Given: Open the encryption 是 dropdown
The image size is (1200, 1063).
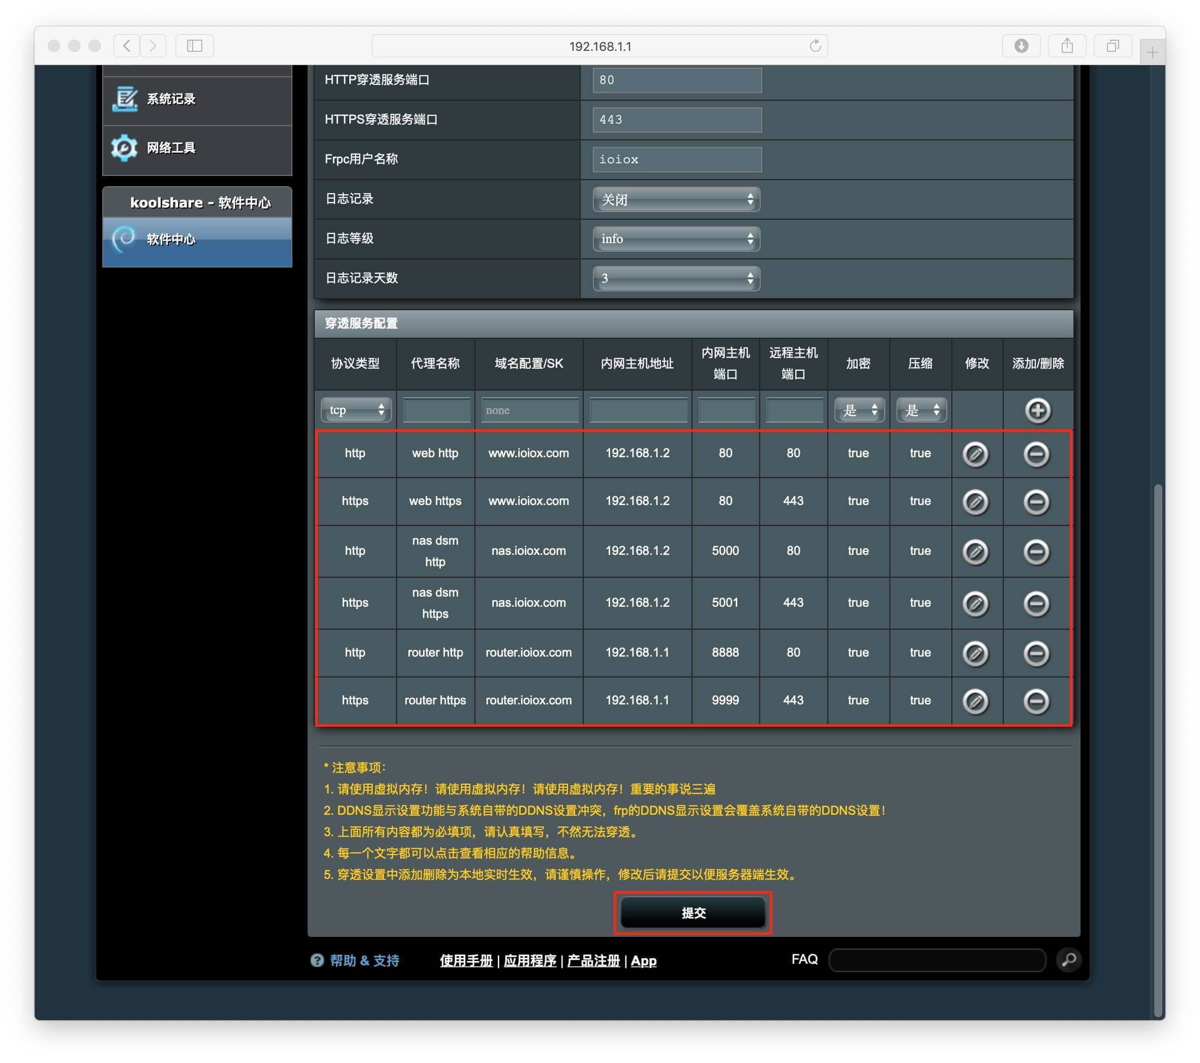Looking at the screenshot, I should click(858, 410).
